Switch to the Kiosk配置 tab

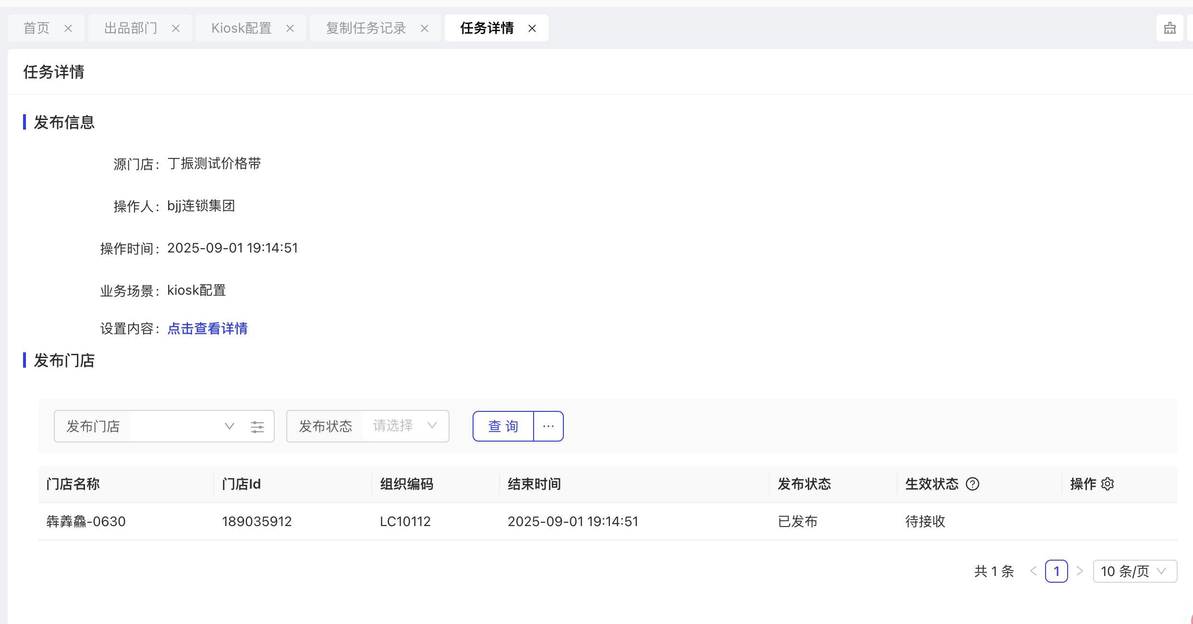241,28
